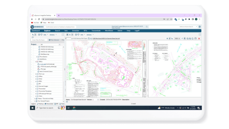229x129 pixels.
Task: Select the Filter Selected radio button
Action: pos(49,40)
